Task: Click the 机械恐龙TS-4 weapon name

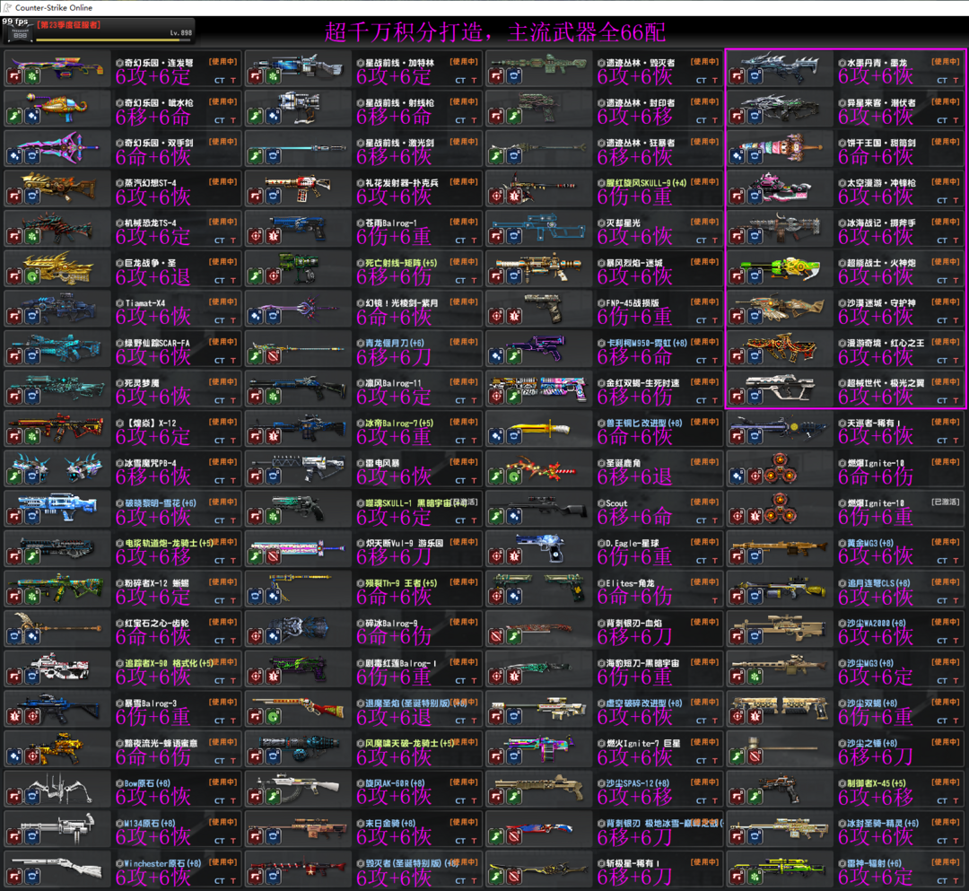Action: [150, 223]
